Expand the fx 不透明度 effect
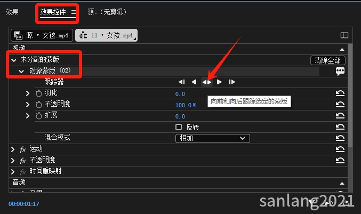 pyautogui.click(x=13, y=161)
